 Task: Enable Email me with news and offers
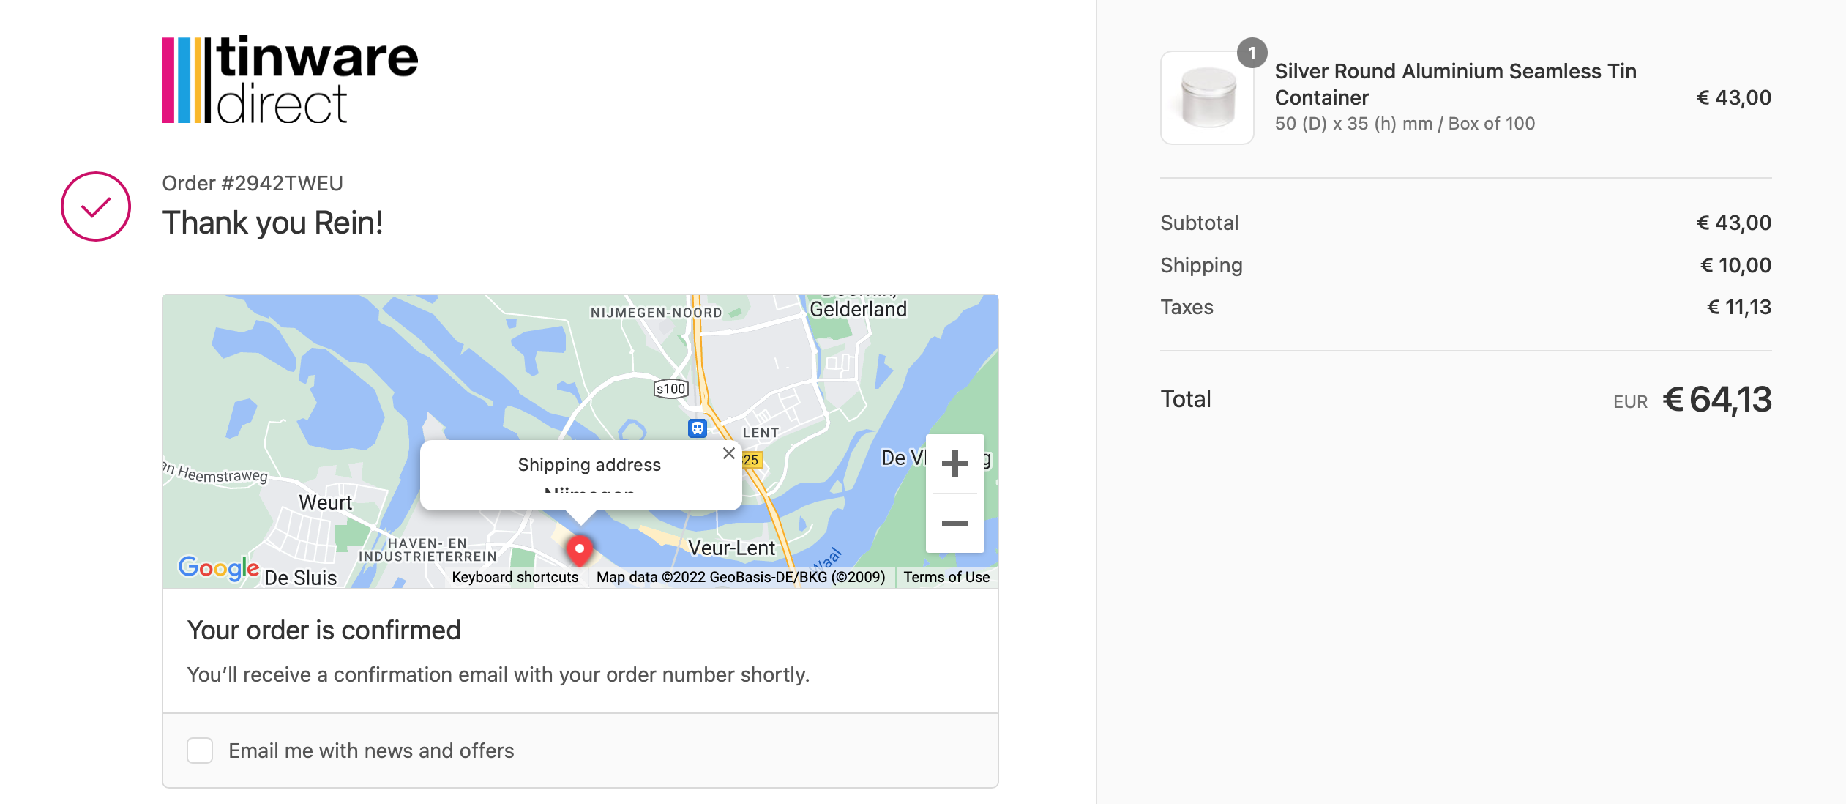tap(200, 751)
